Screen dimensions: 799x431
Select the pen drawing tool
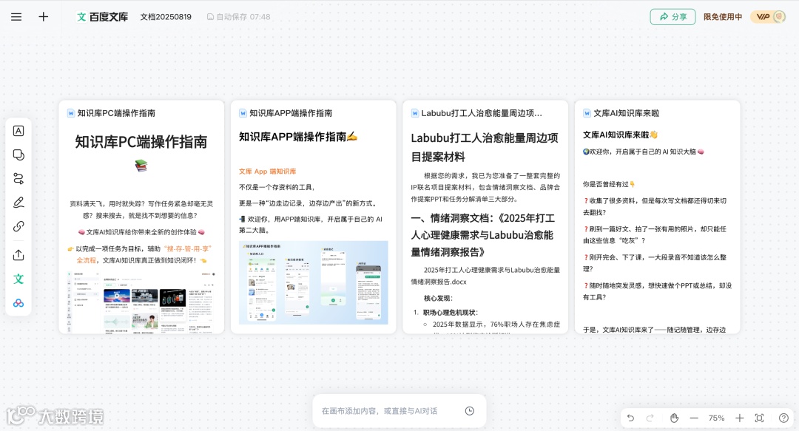(18, 203)
